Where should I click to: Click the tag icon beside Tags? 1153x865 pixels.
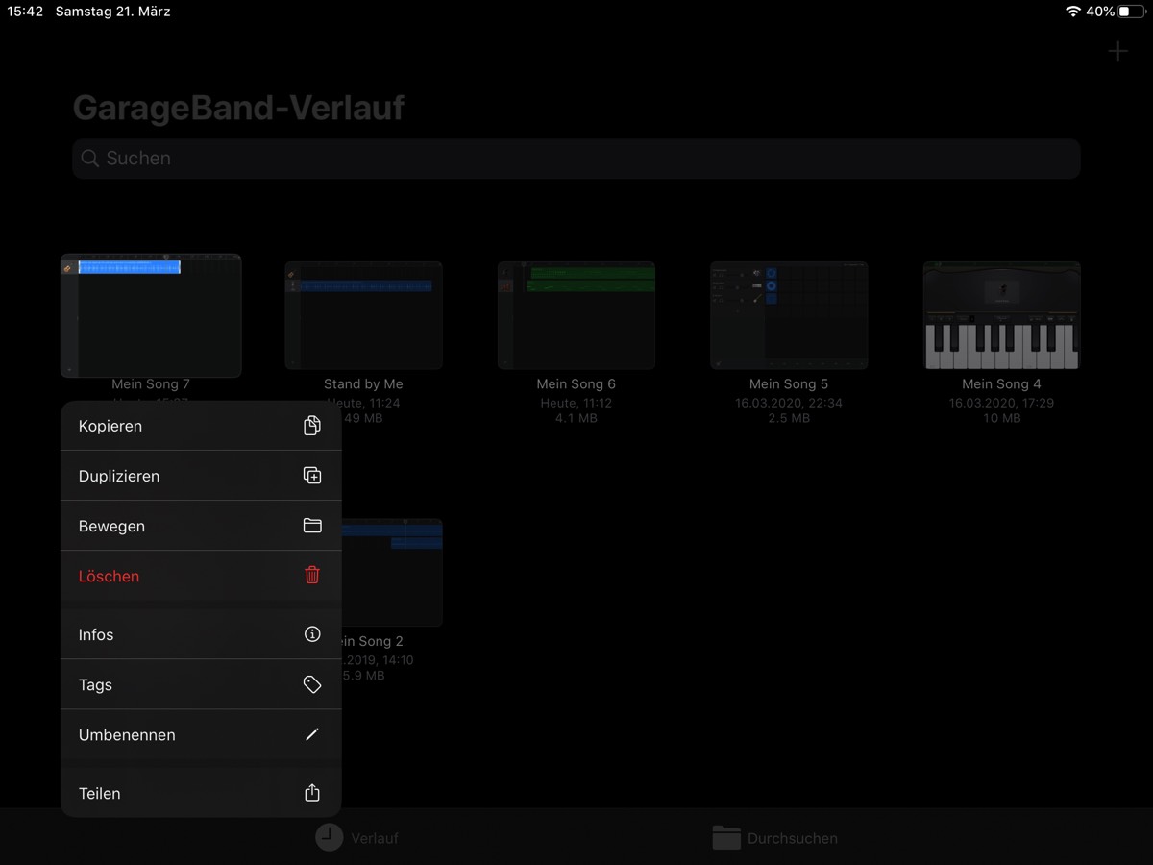pyautogui.click(x=311, y=684)
